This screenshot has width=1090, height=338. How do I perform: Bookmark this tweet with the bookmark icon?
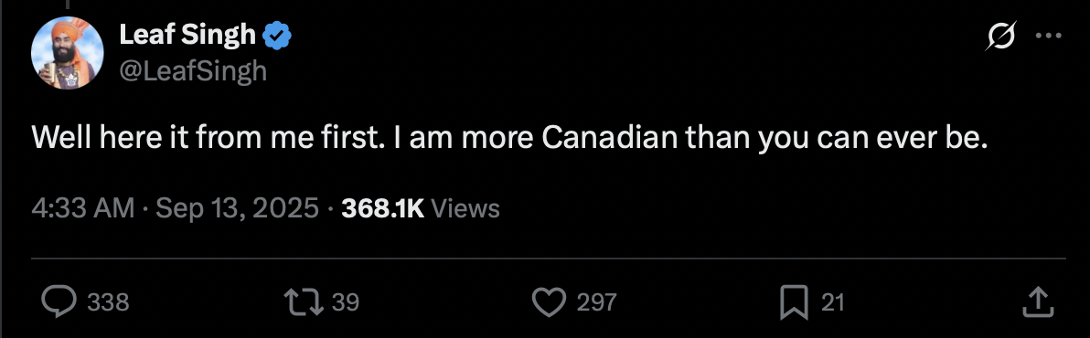(793, 301)
